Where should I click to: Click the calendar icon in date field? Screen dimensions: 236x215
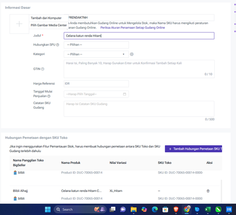click(125, 94)
